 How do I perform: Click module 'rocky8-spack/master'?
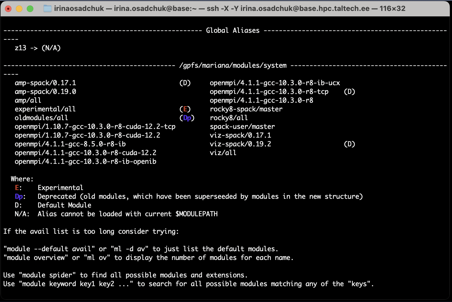click(246, 109)
